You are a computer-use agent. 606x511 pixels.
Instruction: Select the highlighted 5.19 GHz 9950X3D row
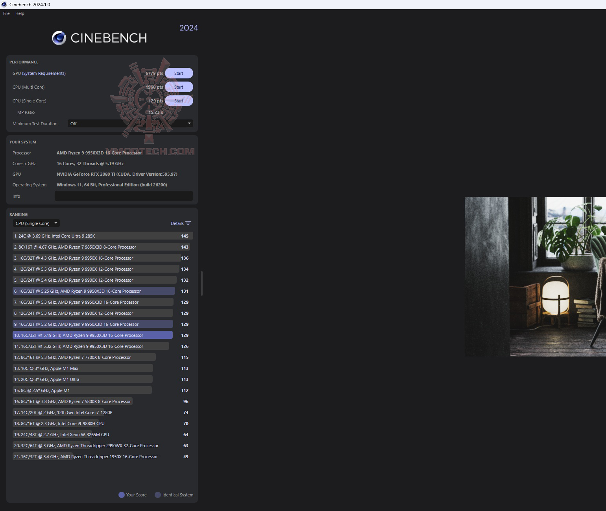pos(103,335)
